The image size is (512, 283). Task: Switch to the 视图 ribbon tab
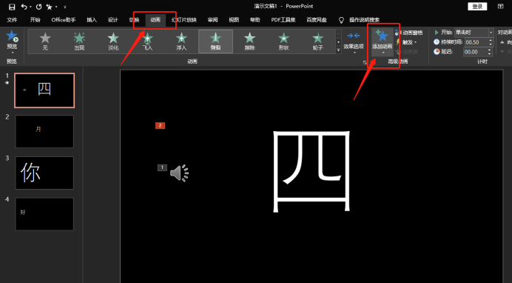pyautogui.click(x=234, y=20)
